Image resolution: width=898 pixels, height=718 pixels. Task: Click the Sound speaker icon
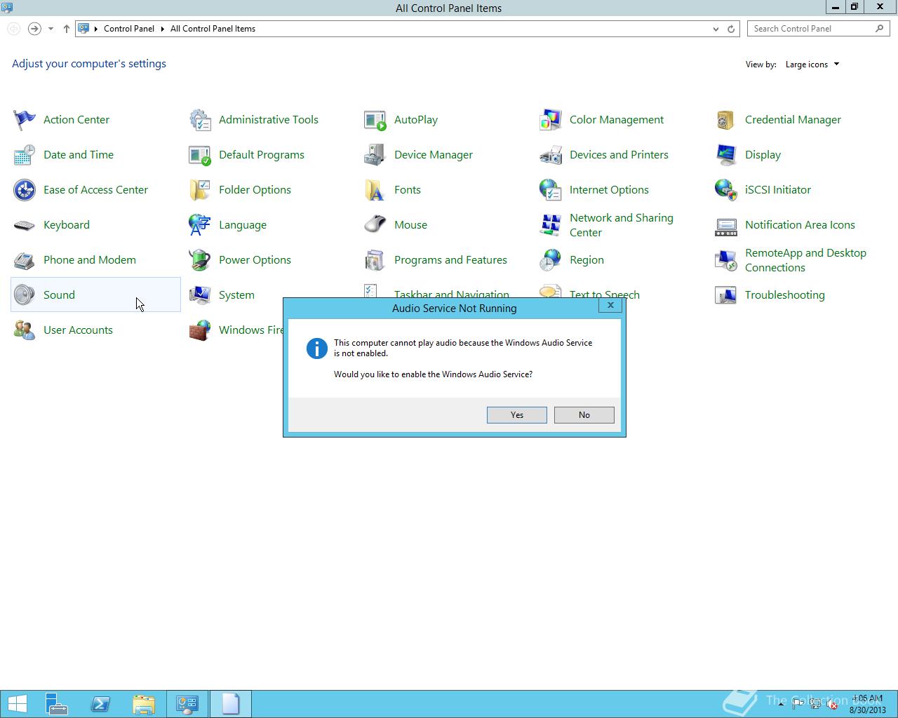25,295
